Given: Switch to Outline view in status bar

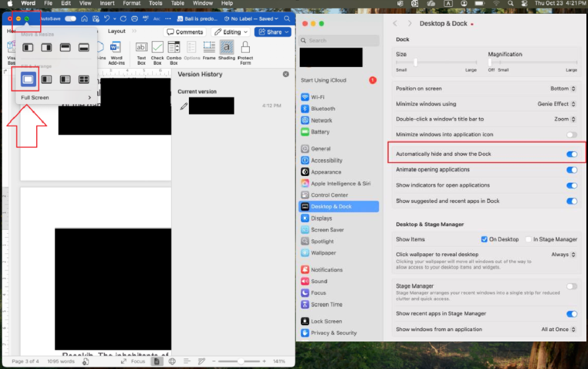Looking at the screenshot, I should point(187,361).
